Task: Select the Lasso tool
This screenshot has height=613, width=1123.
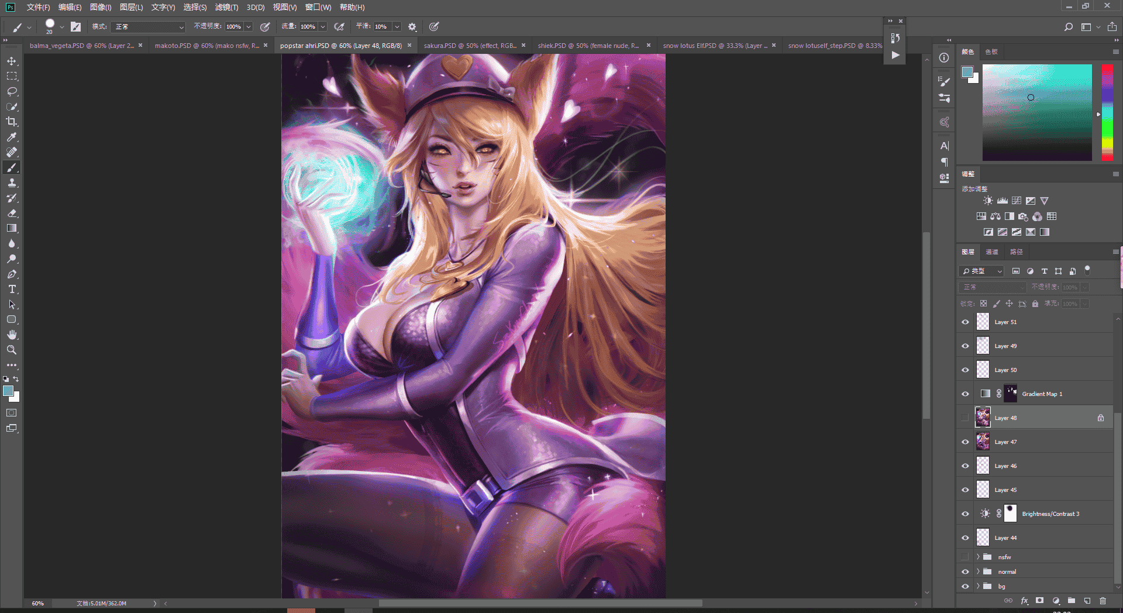Action: click(x=12, y=91)
